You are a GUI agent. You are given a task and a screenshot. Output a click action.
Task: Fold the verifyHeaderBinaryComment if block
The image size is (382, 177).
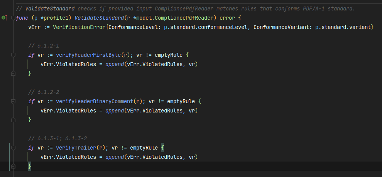[x=13, y=101]
